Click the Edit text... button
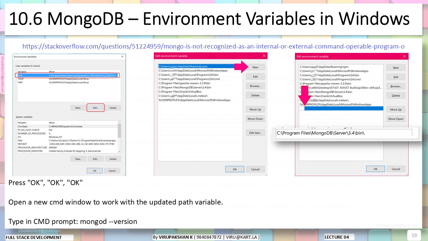This screenshot has width=428, height=241. (255, 133)
